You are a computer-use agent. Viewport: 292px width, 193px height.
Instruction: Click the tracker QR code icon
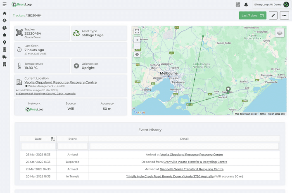pos(19,33)
